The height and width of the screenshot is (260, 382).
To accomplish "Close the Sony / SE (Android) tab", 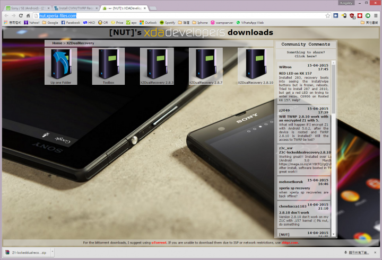I will tap(48, 8).
